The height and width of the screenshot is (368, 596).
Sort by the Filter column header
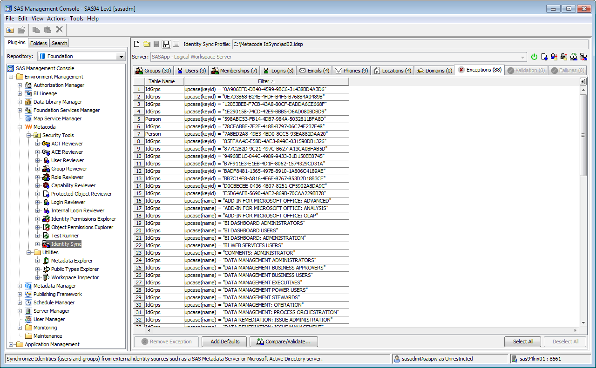pos(266,81)
